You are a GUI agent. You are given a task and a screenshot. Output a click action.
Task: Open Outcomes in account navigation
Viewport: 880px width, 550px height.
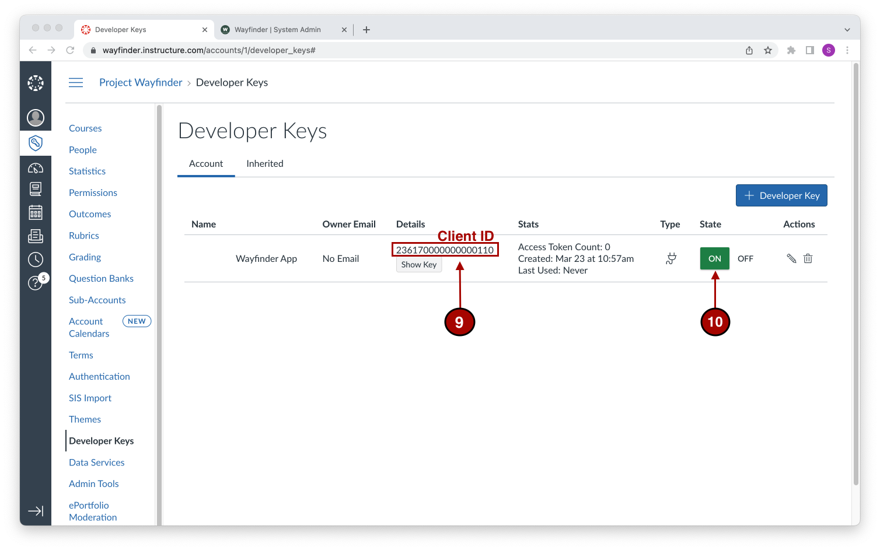pos(90,214)
